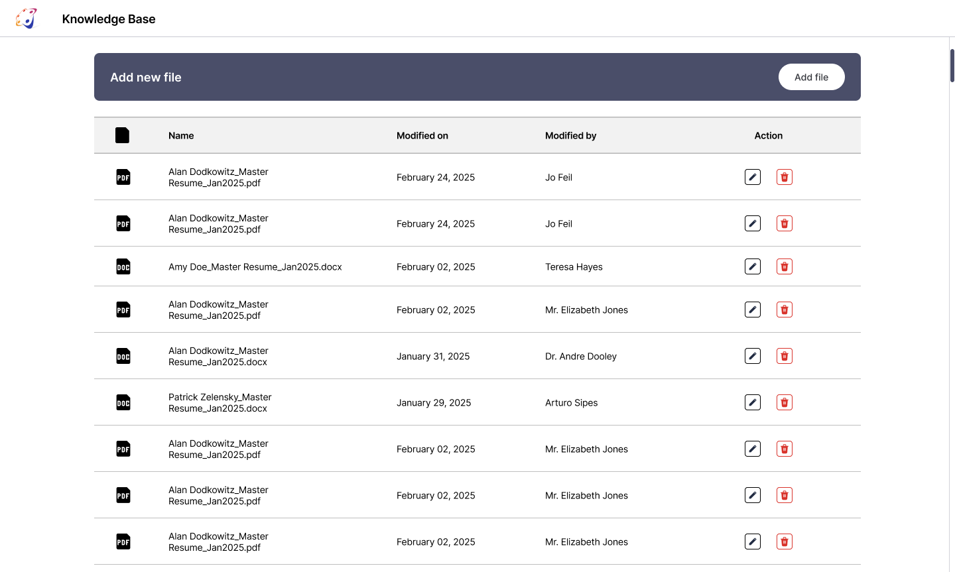Sort by the Name column header
The image size is (955, 572).
click(181, 135)
